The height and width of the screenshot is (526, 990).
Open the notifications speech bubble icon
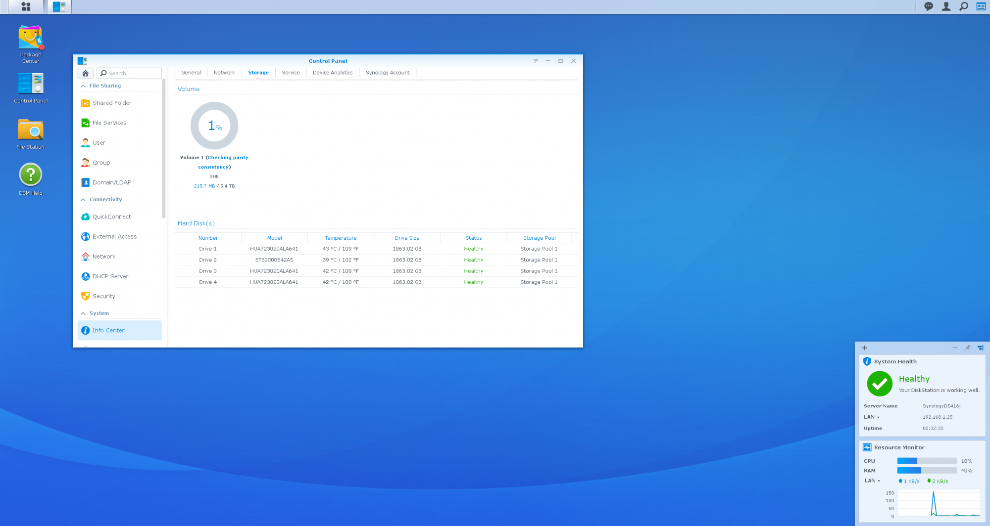929,6
